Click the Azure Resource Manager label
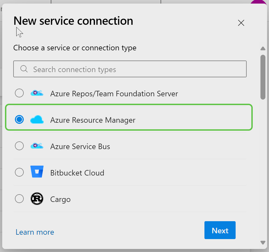The width and height of the screenshot is (269, 252). coord(93,120)
